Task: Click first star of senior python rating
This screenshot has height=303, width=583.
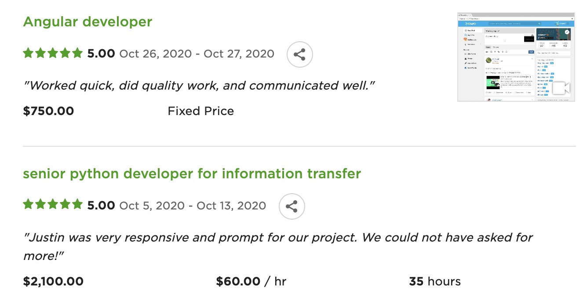Action: coord(28,205)
